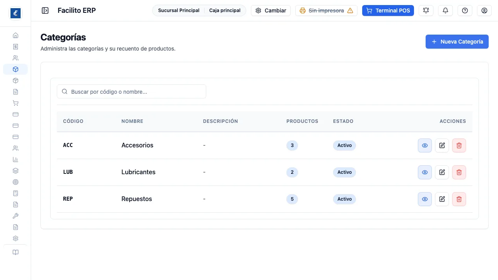Viewport: 498px width, 280px height.
Task: Open the Home icon in the sidebar
Action: click(16, 35)
